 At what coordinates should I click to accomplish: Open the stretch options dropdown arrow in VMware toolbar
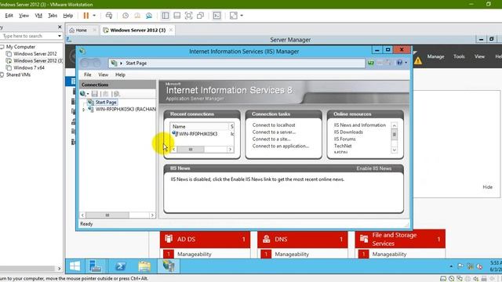point(242,16)
